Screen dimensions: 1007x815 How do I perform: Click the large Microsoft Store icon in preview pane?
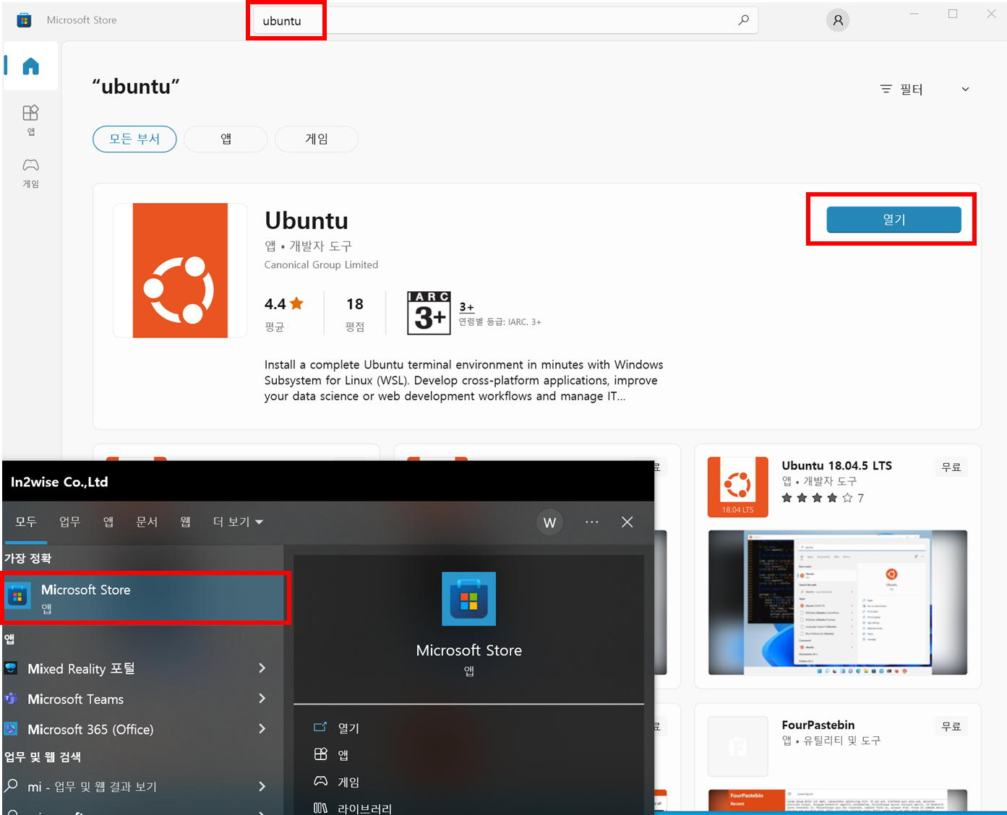tap(469, 599)
